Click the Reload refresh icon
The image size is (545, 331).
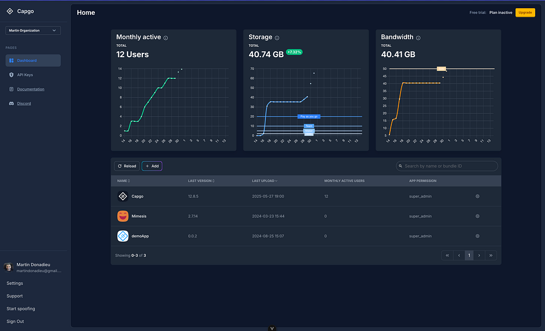120,166
